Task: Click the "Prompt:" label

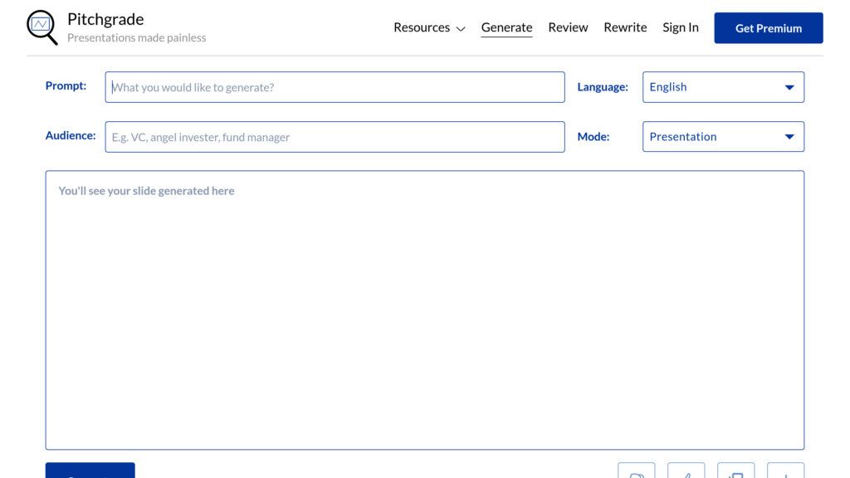Action: pos(66,85)
